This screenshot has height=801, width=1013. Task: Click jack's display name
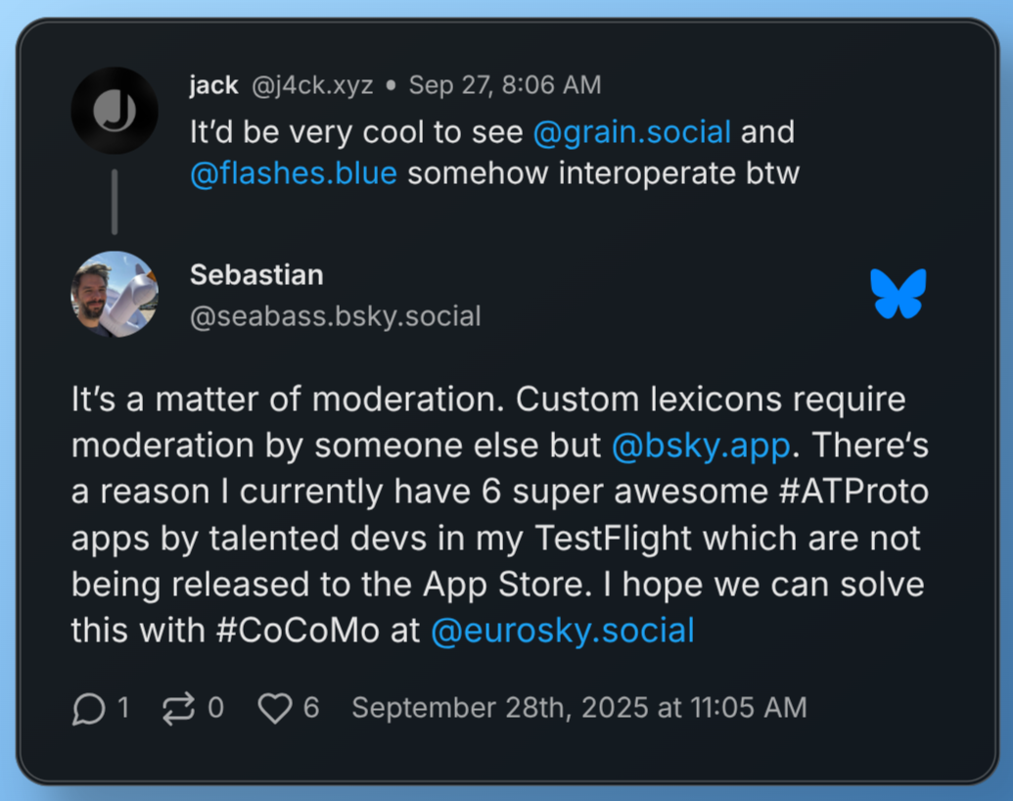click(213, 85)
